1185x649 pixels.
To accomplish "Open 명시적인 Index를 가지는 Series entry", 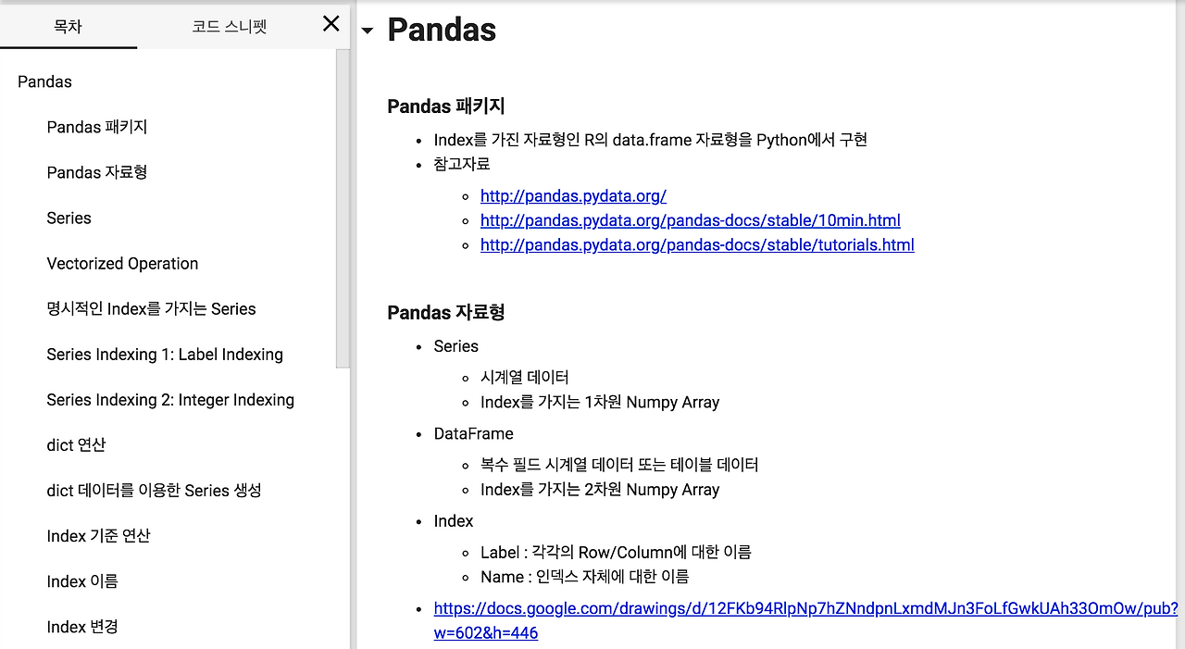I will (x=151, y=308).
